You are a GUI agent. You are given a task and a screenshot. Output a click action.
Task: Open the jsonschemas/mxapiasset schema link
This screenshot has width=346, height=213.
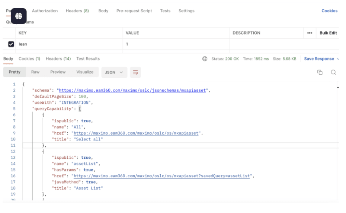coord(132,90)
